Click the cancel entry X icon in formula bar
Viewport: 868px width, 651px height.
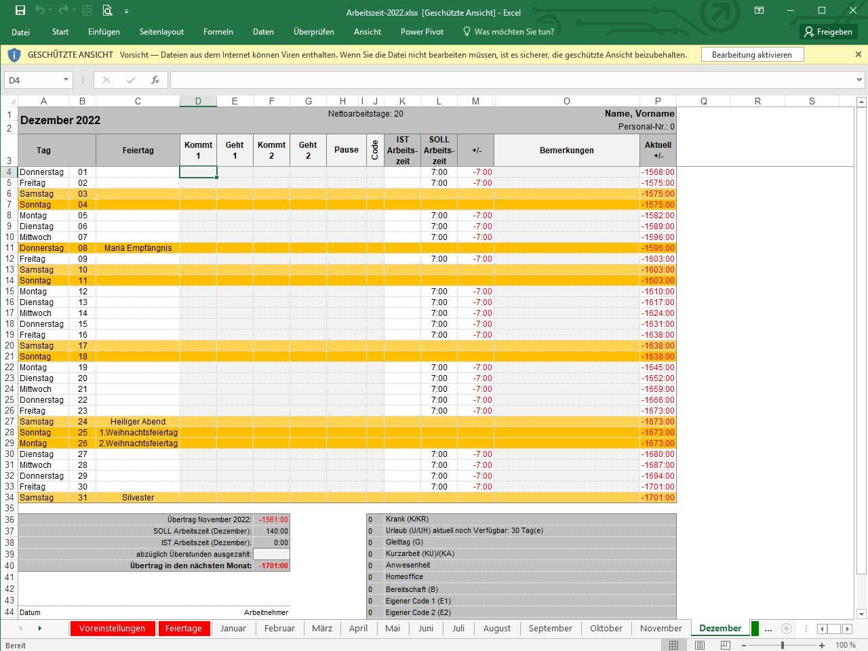106,80
